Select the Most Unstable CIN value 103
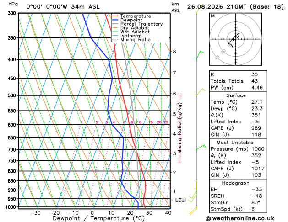 [x=256, y=175]
